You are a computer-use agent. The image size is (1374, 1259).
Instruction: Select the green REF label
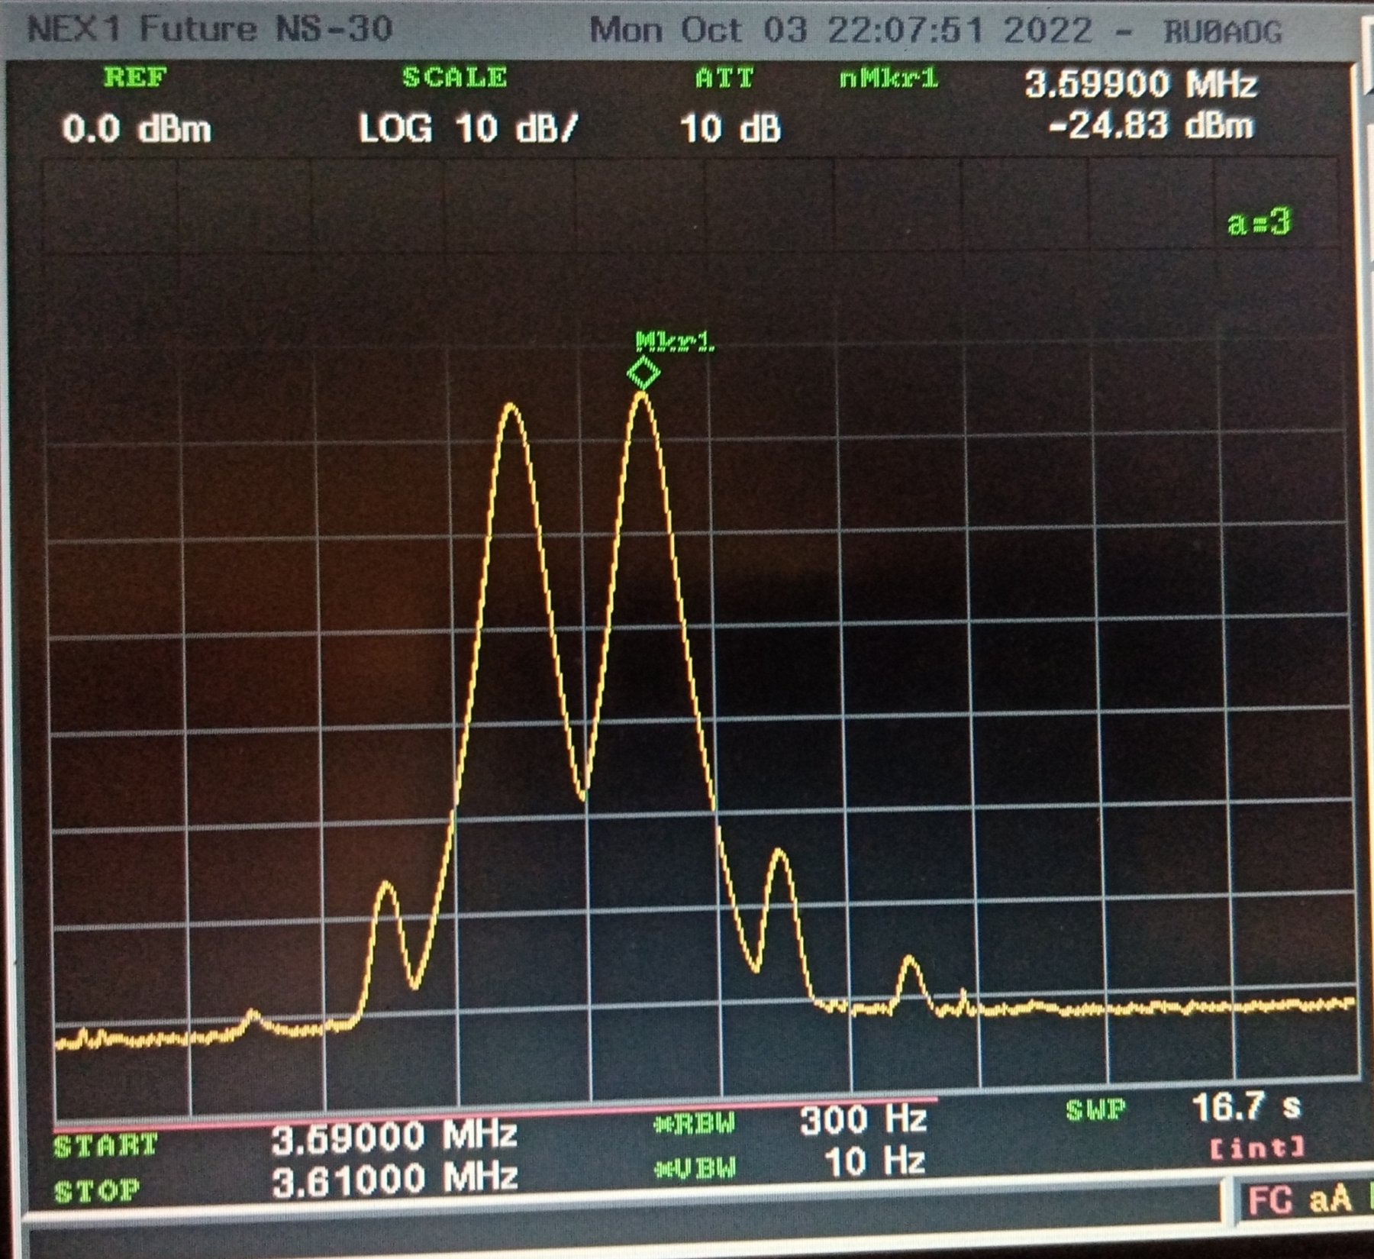[x=136, y=77]
